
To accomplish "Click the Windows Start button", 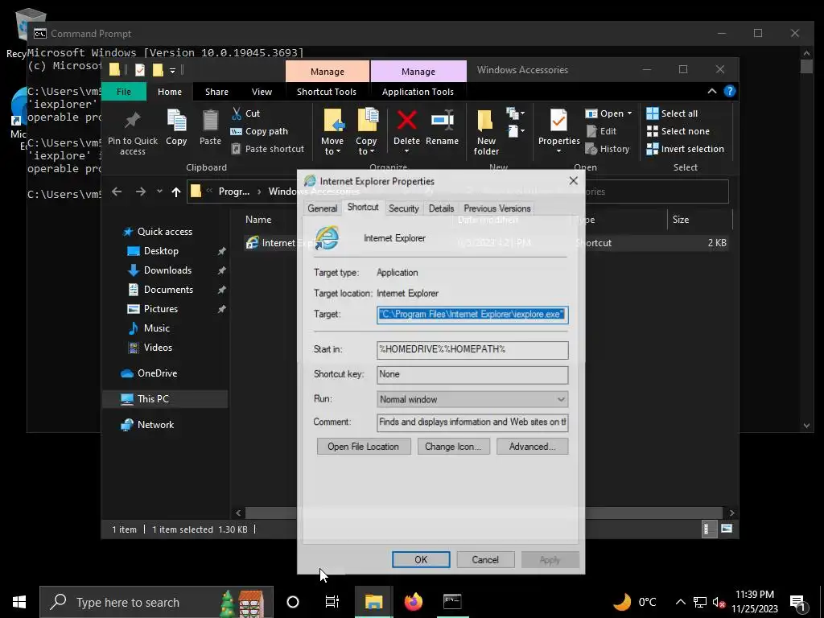I will tap(19, 602).
